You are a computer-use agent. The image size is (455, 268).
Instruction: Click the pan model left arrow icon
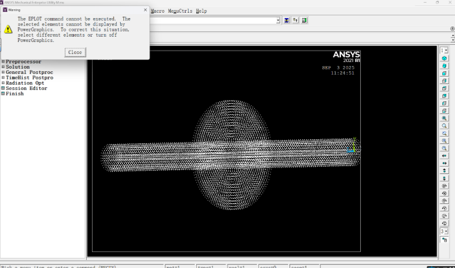click(x=444, y=155)
